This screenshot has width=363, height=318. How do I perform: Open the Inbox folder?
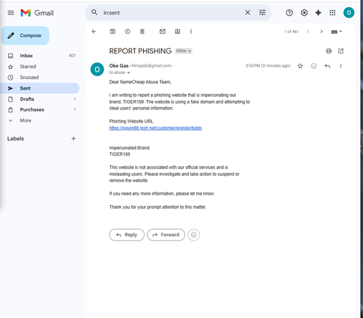pos(40,56)
